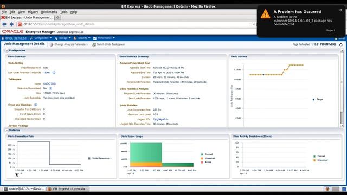Click the Change Analysis Parameters icon

click(x=52, y=44)
